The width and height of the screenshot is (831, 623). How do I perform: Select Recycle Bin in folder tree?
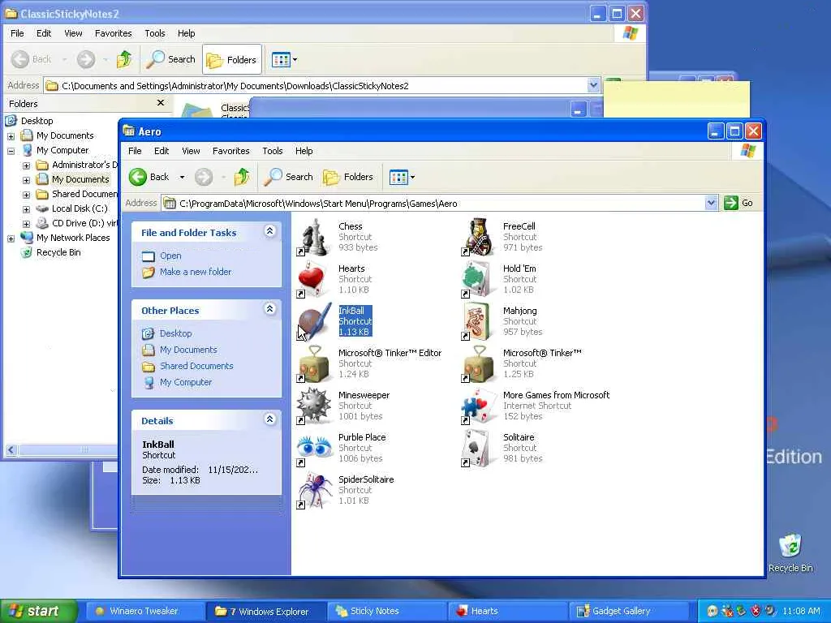58,253
